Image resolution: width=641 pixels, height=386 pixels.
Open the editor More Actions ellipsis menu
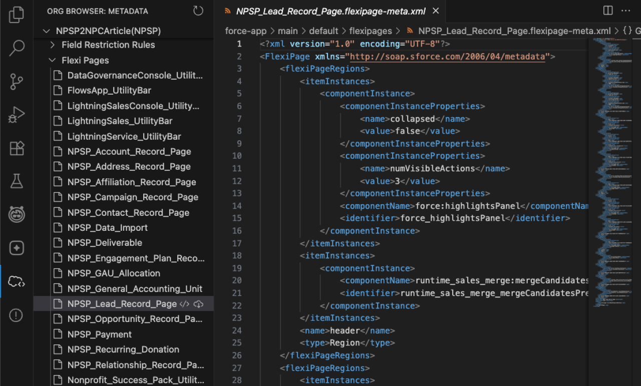tap(625, 10)
